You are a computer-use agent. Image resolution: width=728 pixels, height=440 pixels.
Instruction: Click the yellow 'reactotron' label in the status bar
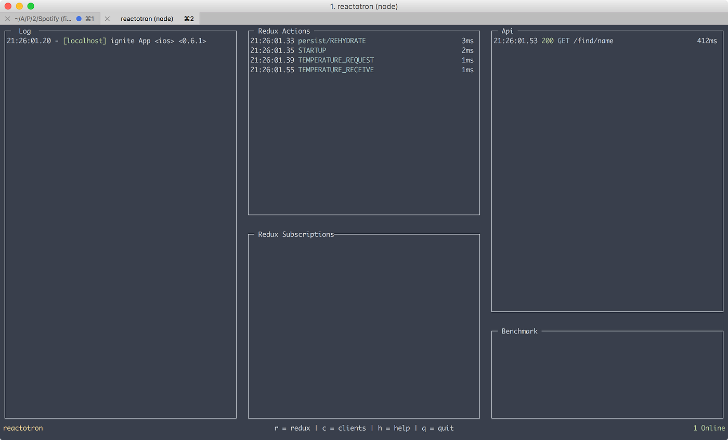[x=23, y=428]
